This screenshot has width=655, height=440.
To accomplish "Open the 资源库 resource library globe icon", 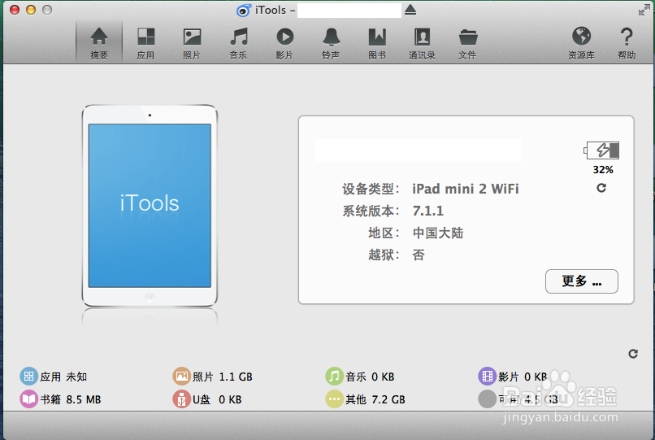I will (x=581, y=43).
